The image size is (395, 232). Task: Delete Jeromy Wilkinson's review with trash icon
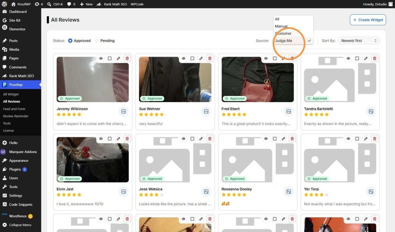click(127, 58)
